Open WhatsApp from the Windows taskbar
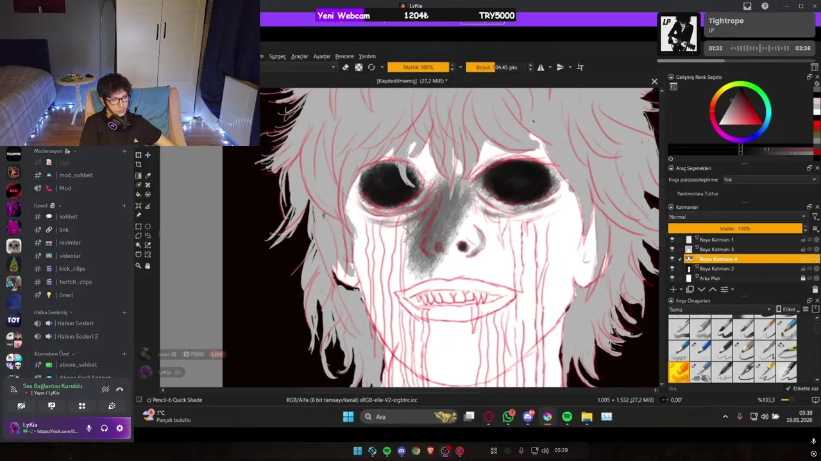This screenshot has height=461, width=821. pyautogui.click(x=508, y=417)
